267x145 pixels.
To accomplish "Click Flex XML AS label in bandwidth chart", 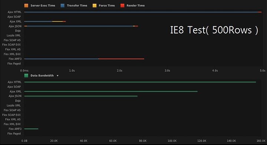I will point(13,119).
